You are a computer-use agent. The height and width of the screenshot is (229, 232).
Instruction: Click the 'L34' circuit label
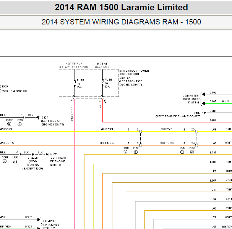tap(214, 199)
